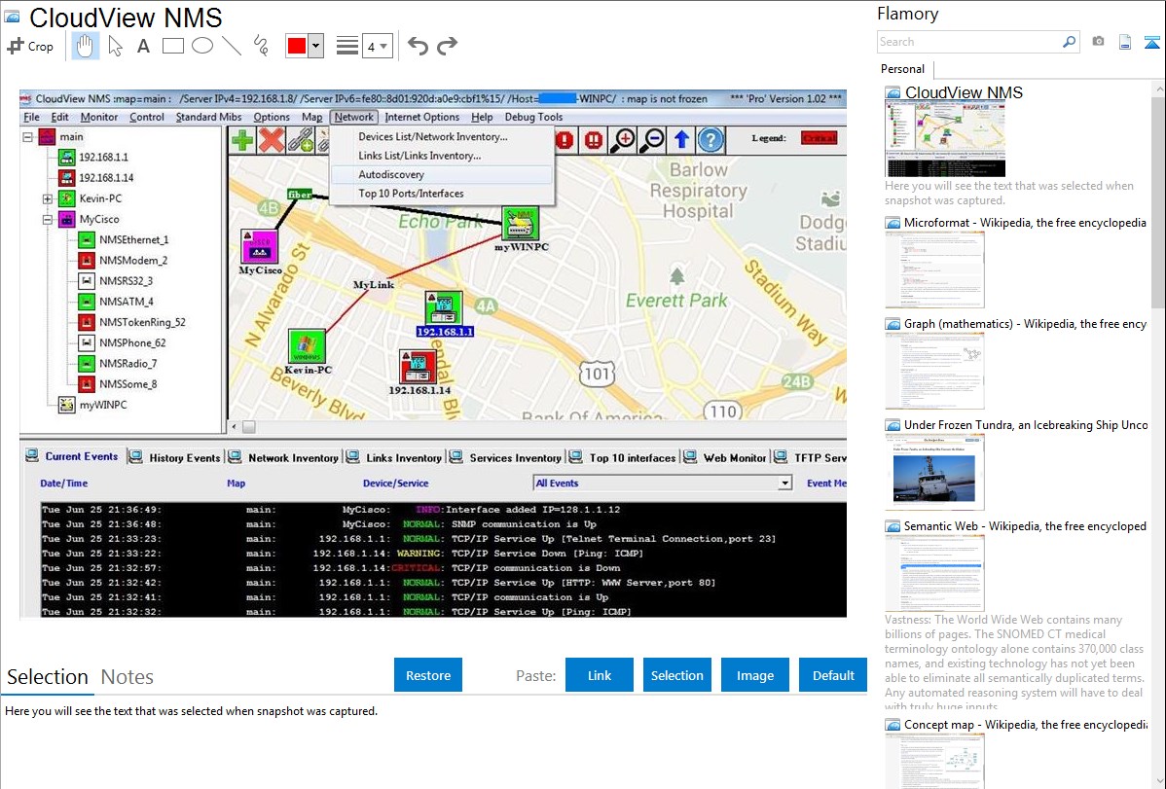Select NMSTokenRing_52 in tree
This screenshot has width=1166, height=789.
pyautogui.click(x=142, y=322)
